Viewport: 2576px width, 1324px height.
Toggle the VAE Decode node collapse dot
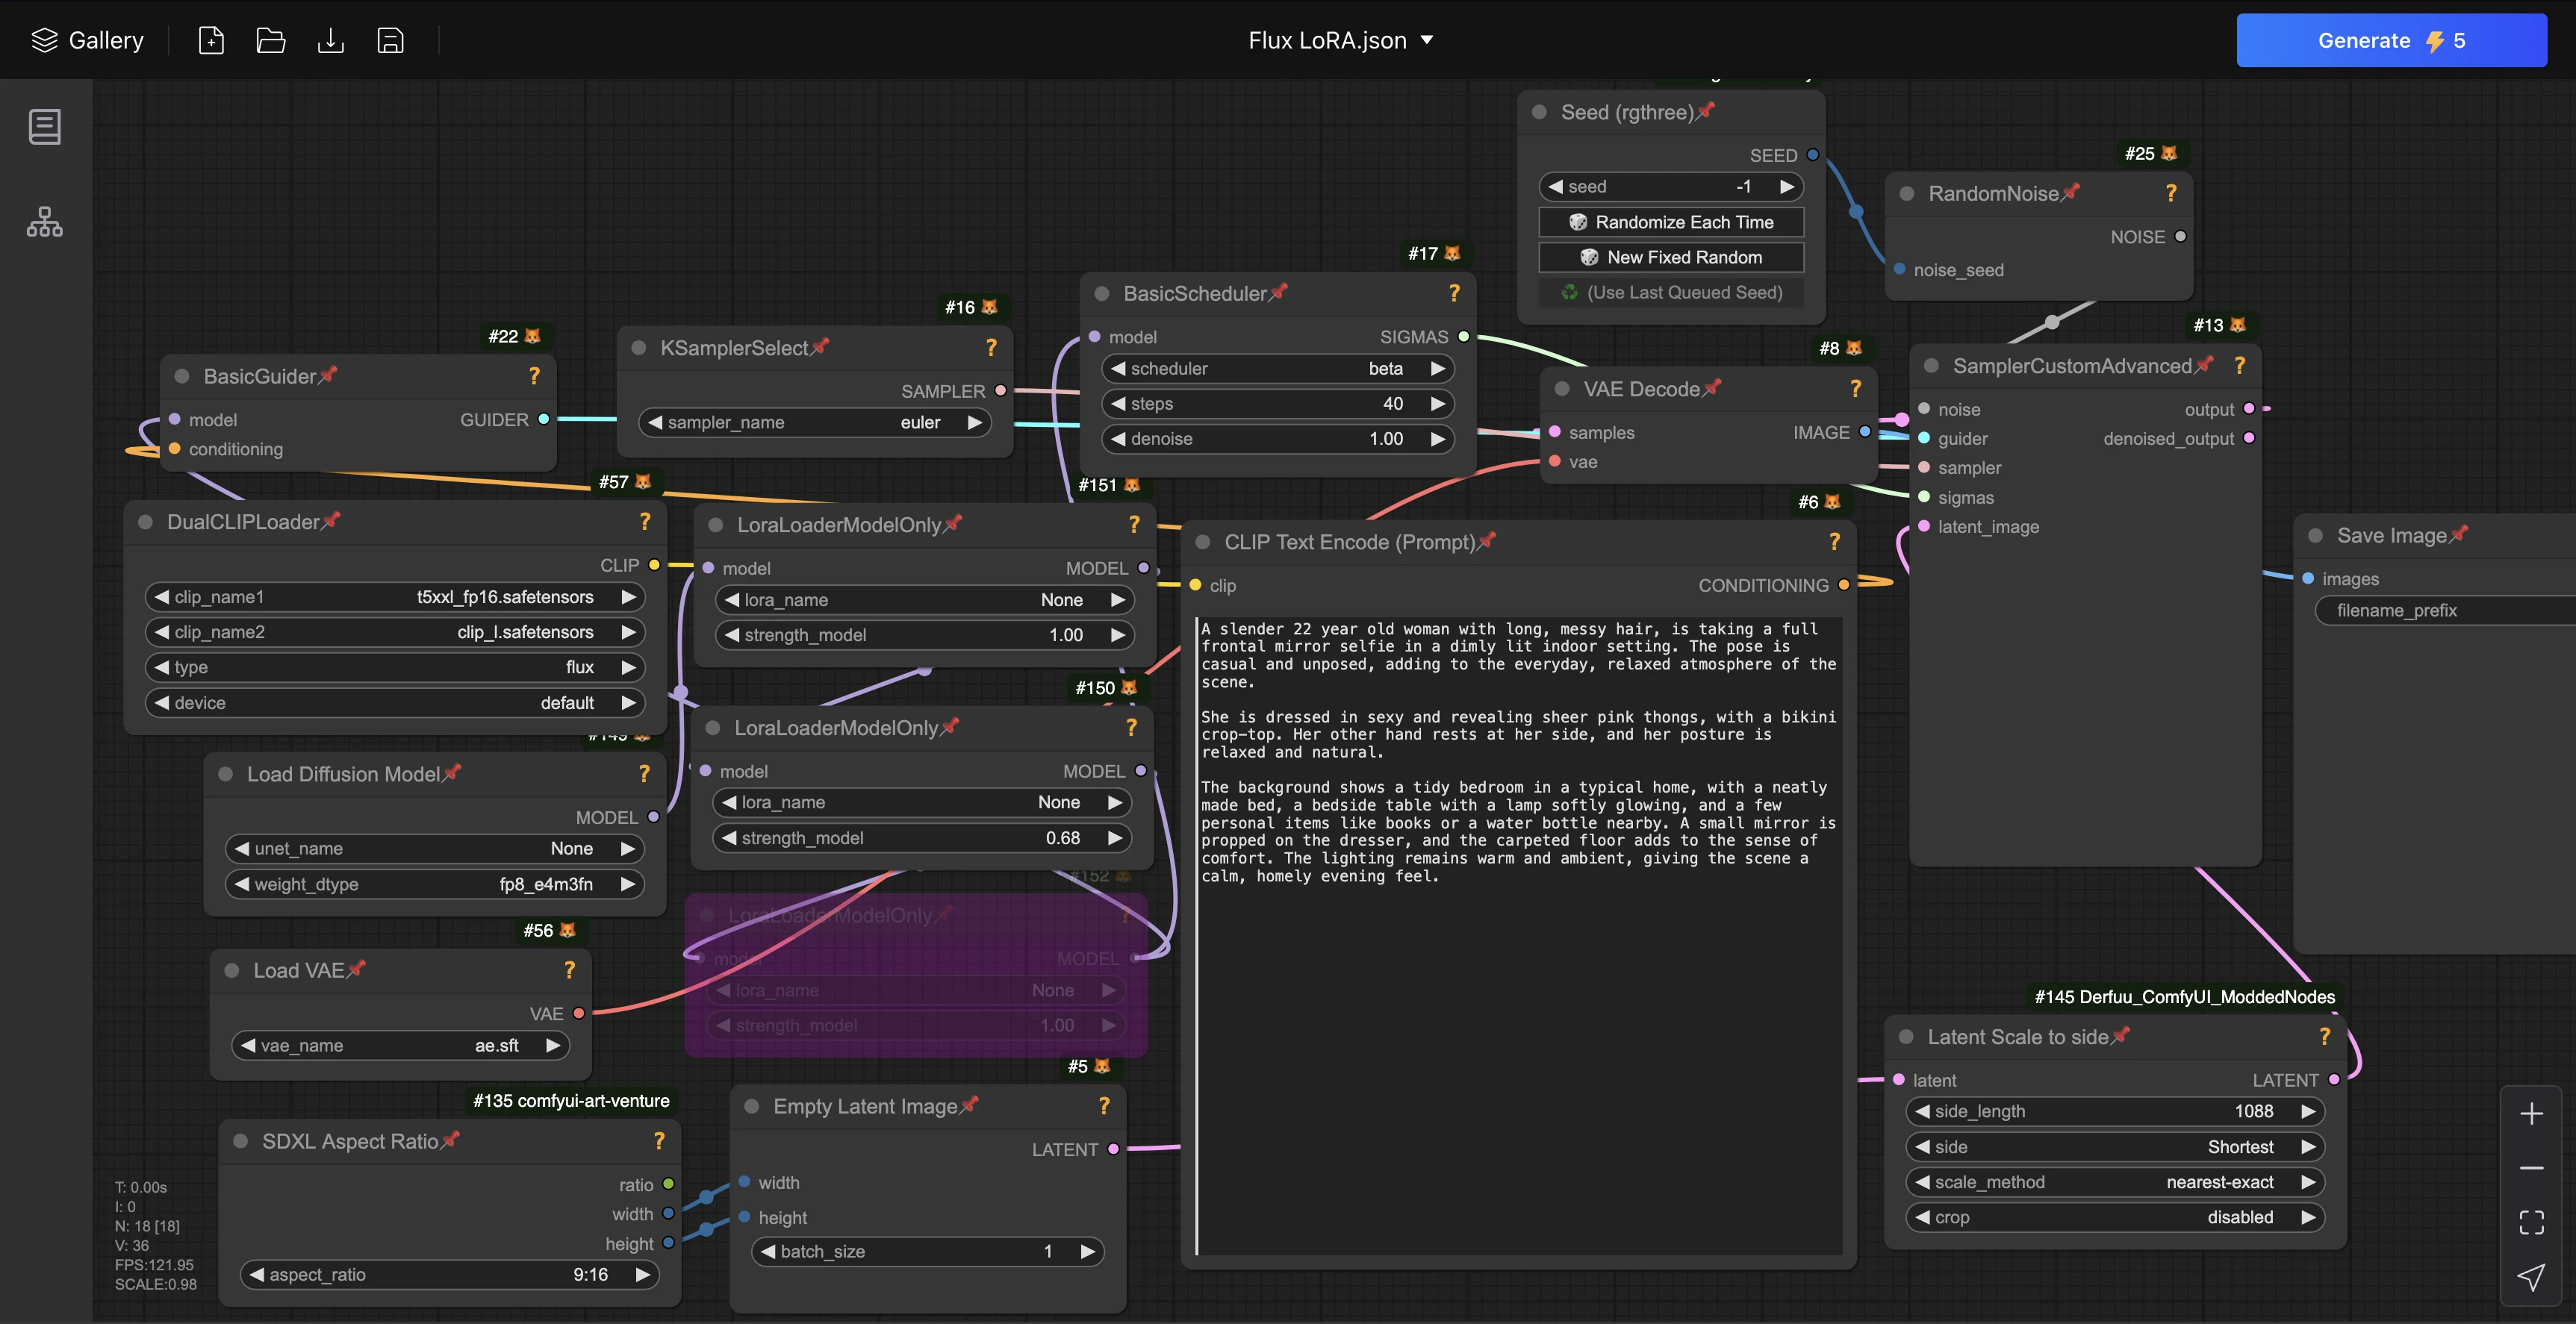coord(1562,389)
